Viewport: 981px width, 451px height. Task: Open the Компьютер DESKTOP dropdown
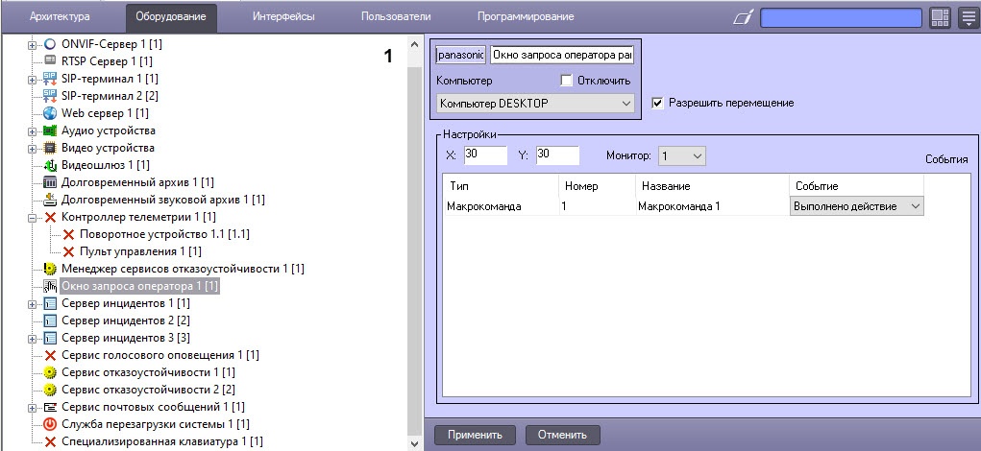point(535,103)
